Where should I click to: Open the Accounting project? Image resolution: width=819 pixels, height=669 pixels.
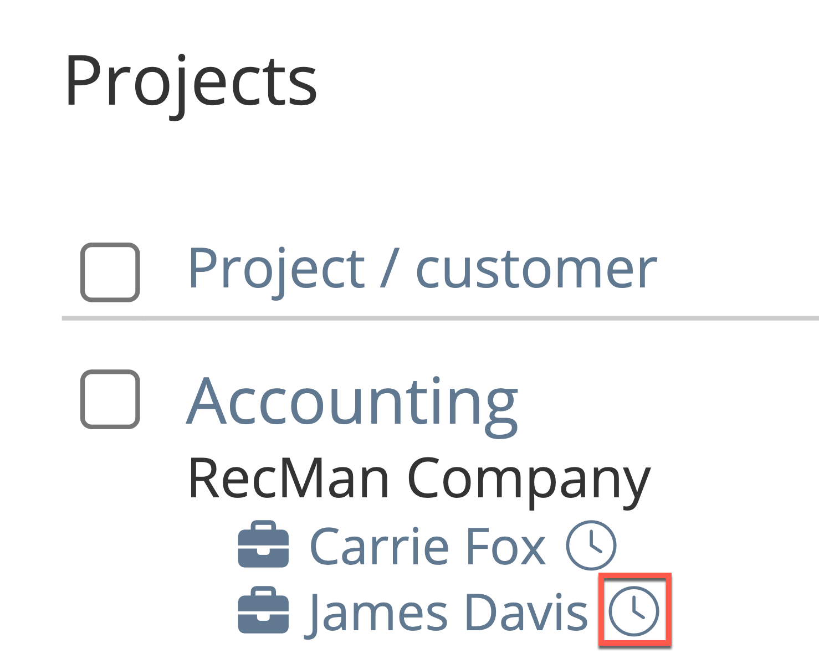(x=352, y=402)
